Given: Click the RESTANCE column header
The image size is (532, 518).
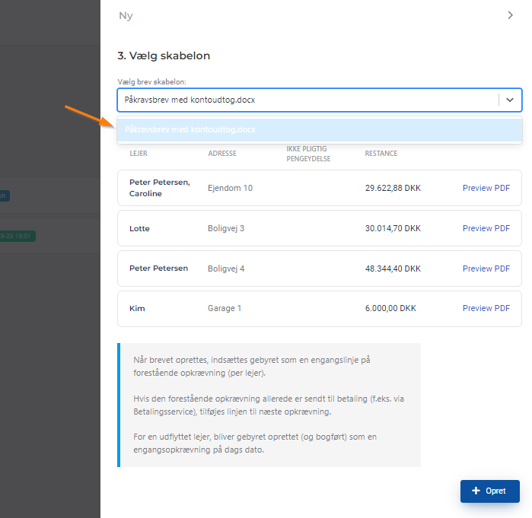Looking at the screenshot, I should (x=381, y=154).
